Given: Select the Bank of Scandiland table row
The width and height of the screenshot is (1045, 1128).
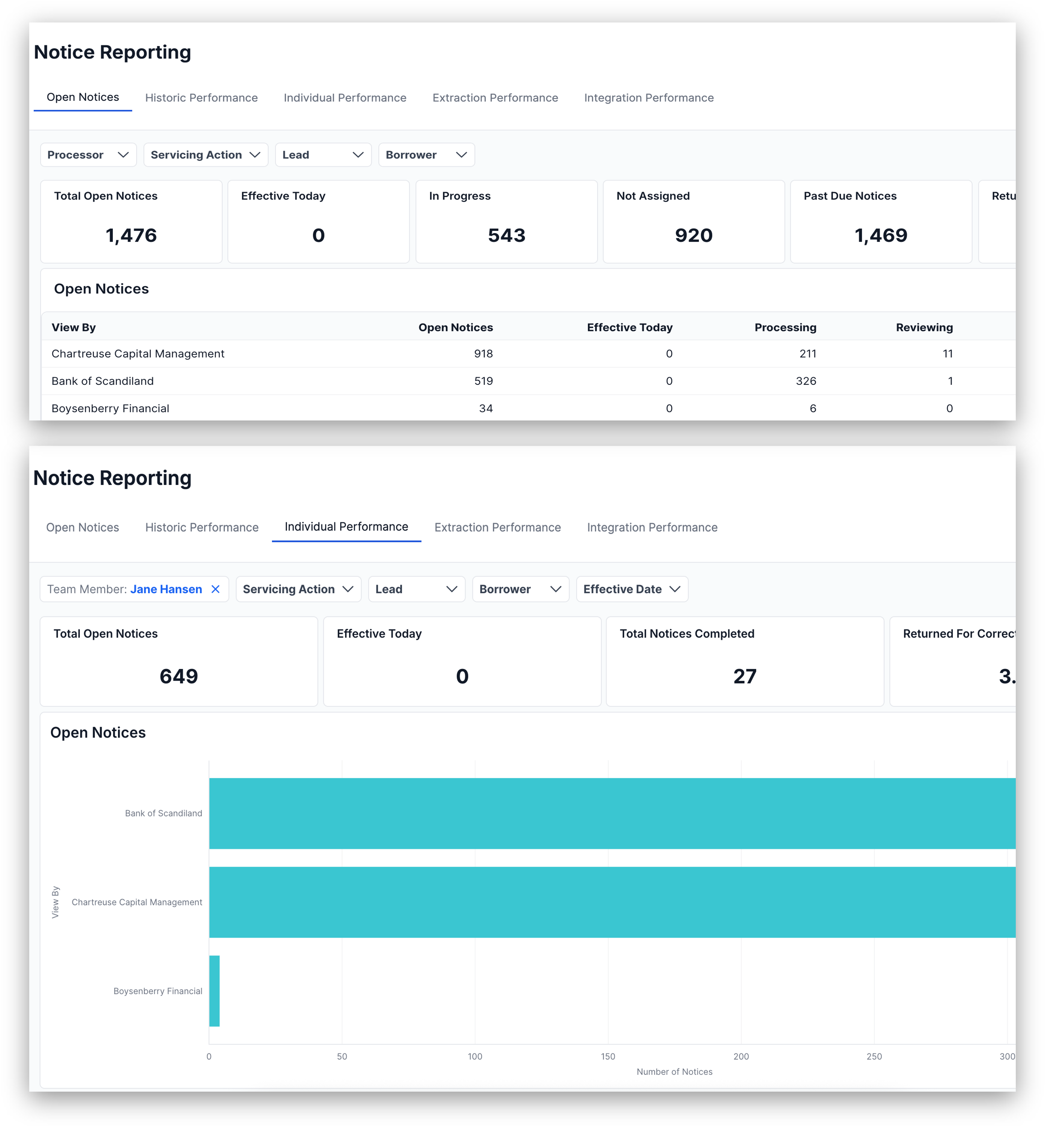Looking at the screenshot, I should click(x=528, y=381).
